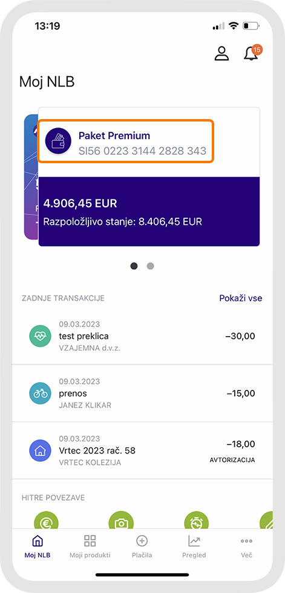This screenshot has width=285, height=593.
Task: Open the Plačila tab
Action: tap(142, 546)
